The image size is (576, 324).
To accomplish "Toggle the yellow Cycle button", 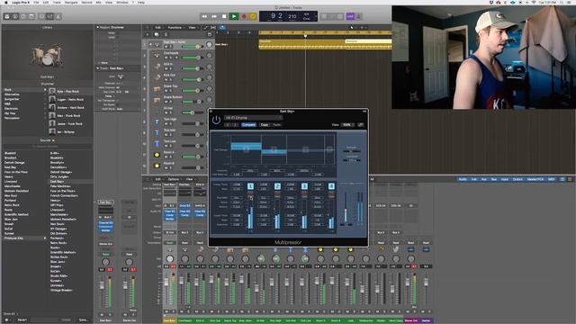I will (253, 16).
